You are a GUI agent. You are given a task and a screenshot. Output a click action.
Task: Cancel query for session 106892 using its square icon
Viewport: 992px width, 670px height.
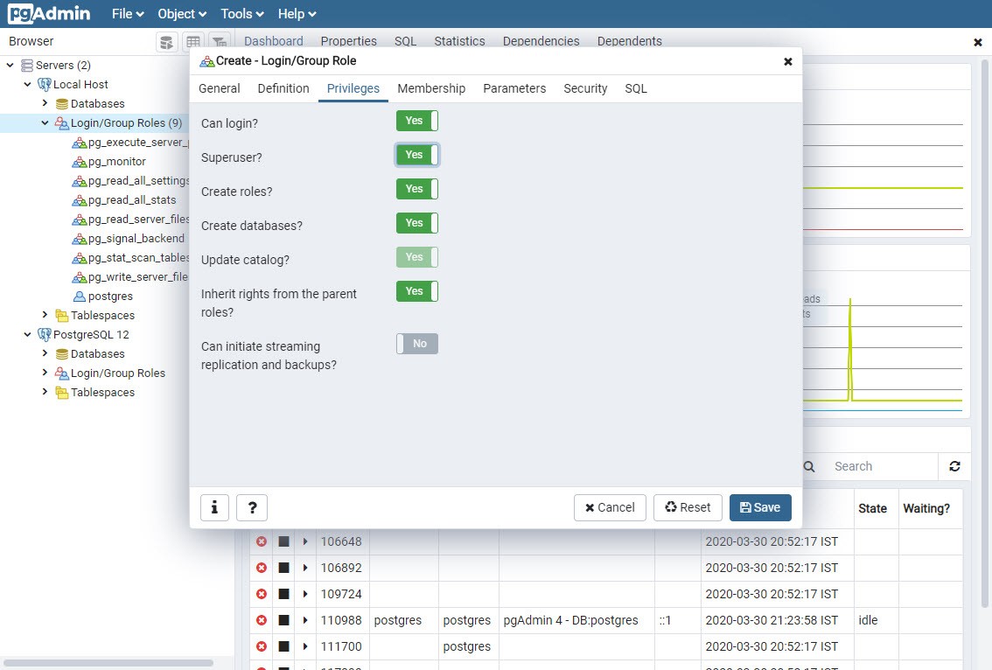pyautogui.click(x=284, y=569)
